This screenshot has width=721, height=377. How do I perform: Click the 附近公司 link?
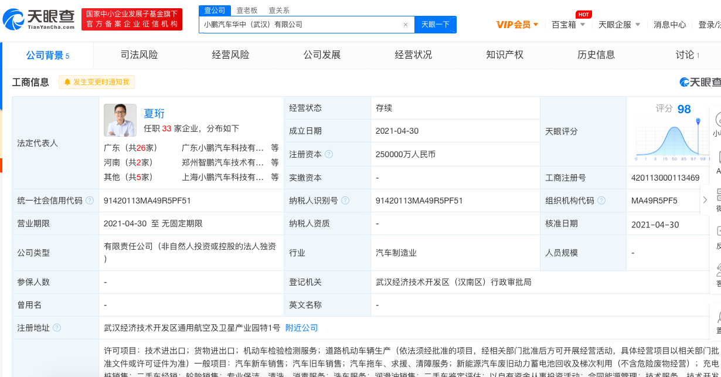pyautogui.click(x=301, y=328)
